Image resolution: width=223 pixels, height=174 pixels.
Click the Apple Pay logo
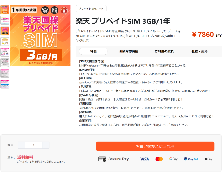click(208, 159)
